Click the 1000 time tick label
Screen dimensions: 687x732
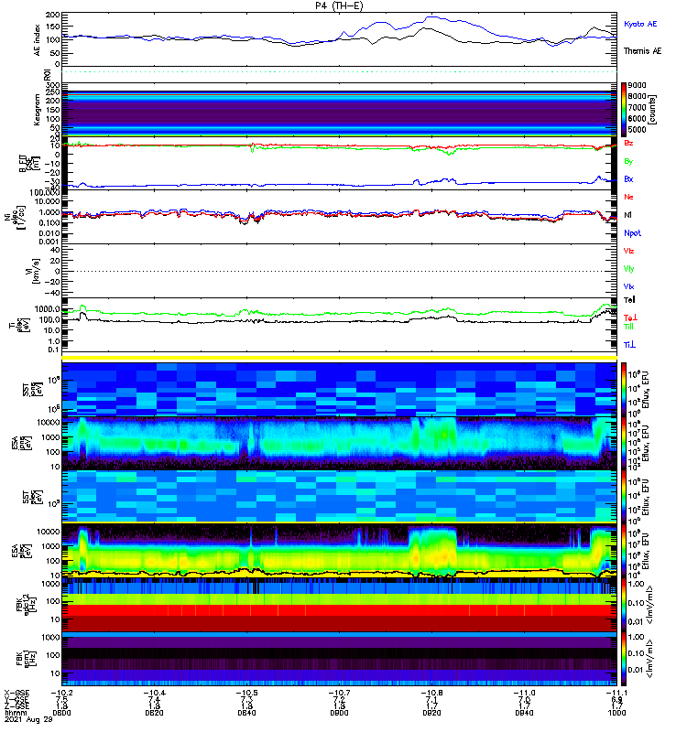tap(616, 713)
